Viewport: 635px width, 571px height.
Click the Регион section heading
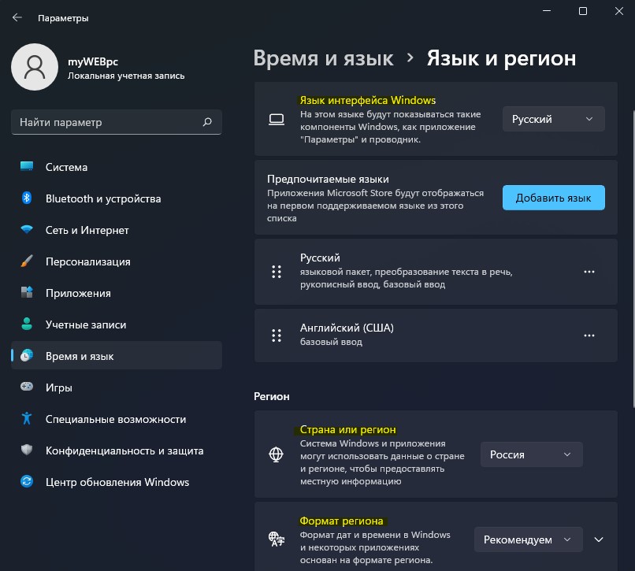pyautogui.click(x=271, y=396)
